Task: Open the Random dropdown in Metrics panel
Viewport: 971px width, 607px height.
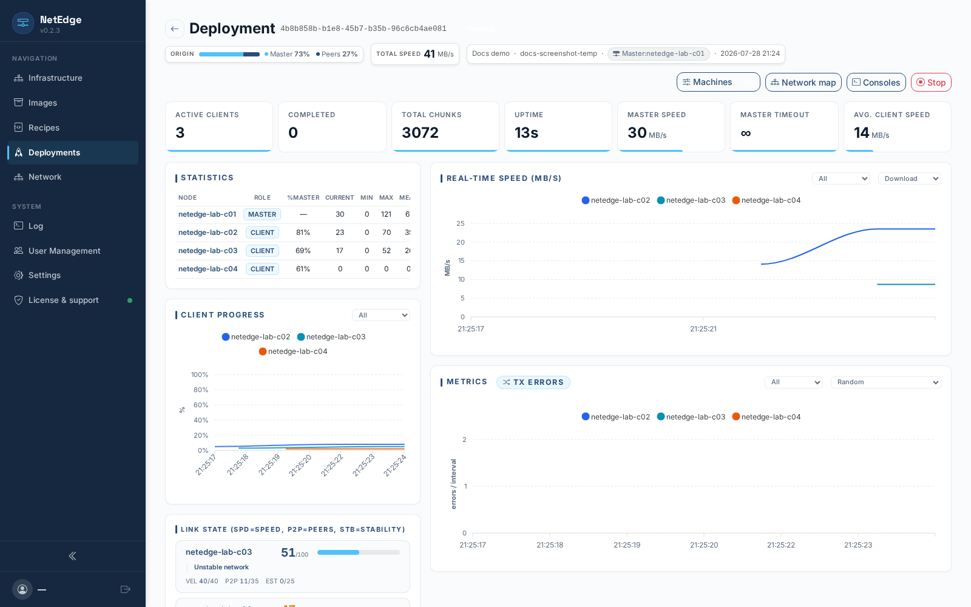Action: point(886,382)
